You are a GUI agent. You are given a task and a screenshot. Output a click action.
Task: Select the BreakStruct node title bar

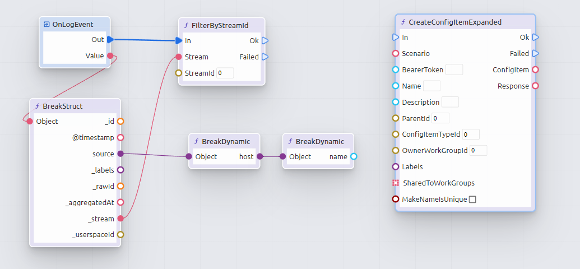(75, 106)
